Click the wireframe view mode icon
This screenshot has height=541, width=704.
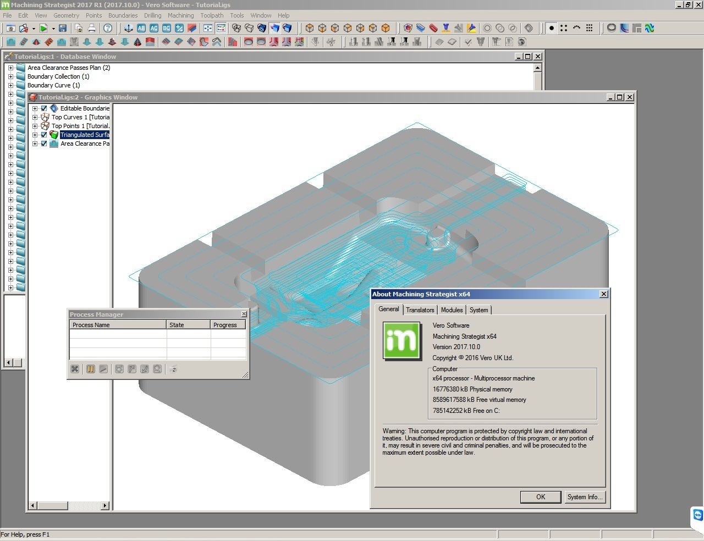[x=237, y=28]
